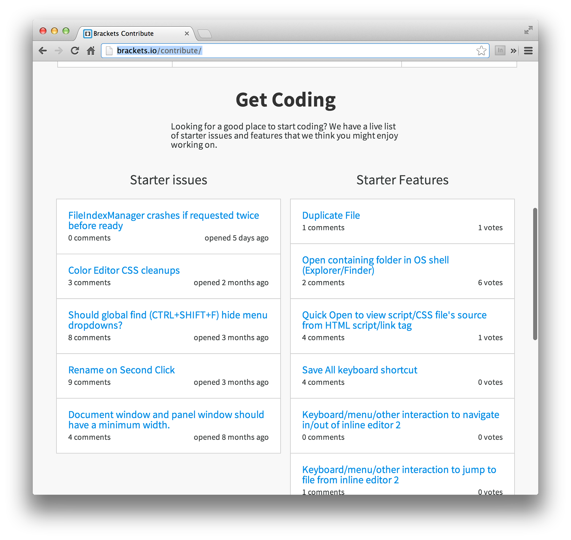Screen dimensions: 571x540
Task: Open the 'Rename on Second Click' issue
Action: (121, 370)
